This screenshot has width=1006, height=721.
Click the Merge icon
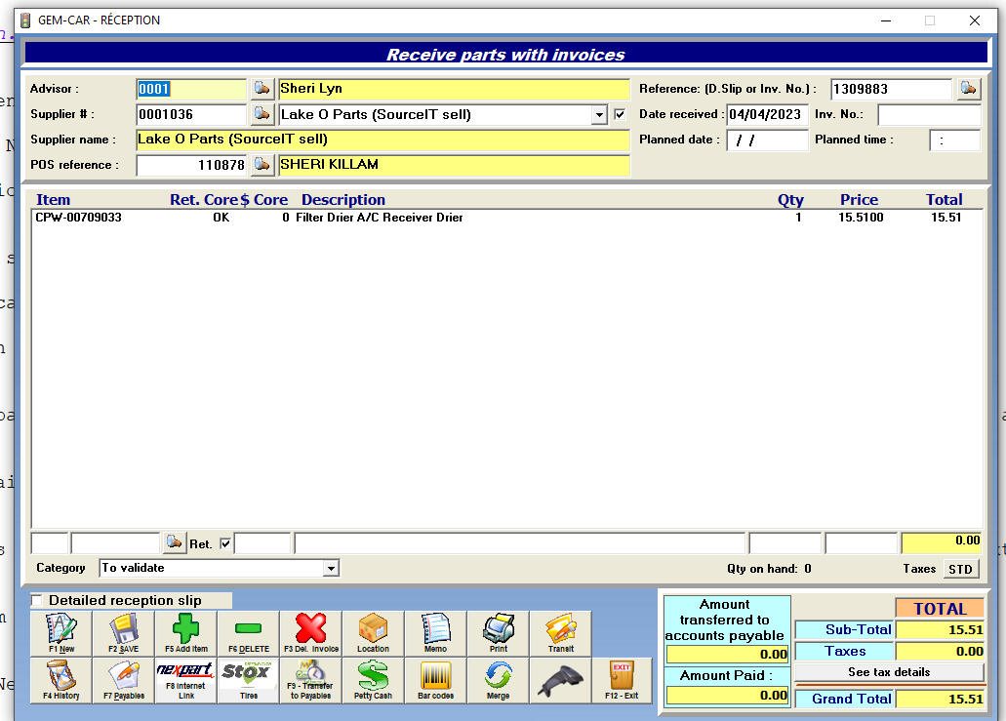(x=498, y=680)
